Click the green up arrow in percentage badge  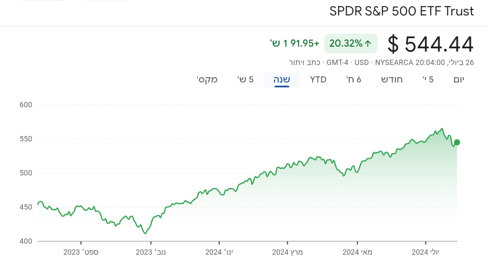pyautogui.click(x=368, y=43)
